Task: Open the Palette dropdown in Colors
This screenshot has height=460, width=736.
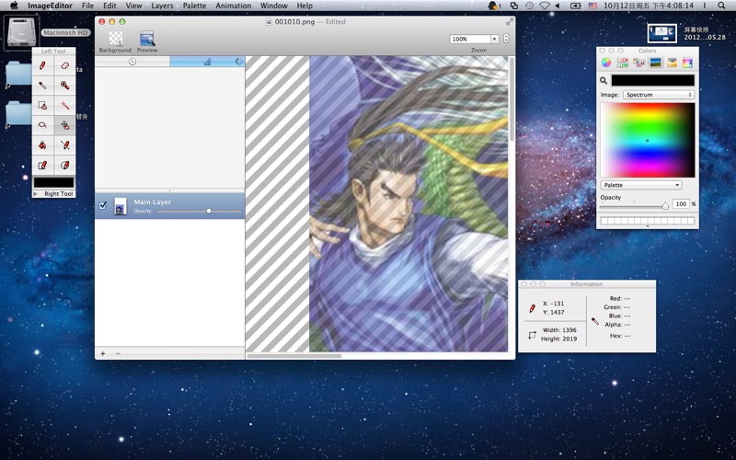Action: tap(640, 186)
